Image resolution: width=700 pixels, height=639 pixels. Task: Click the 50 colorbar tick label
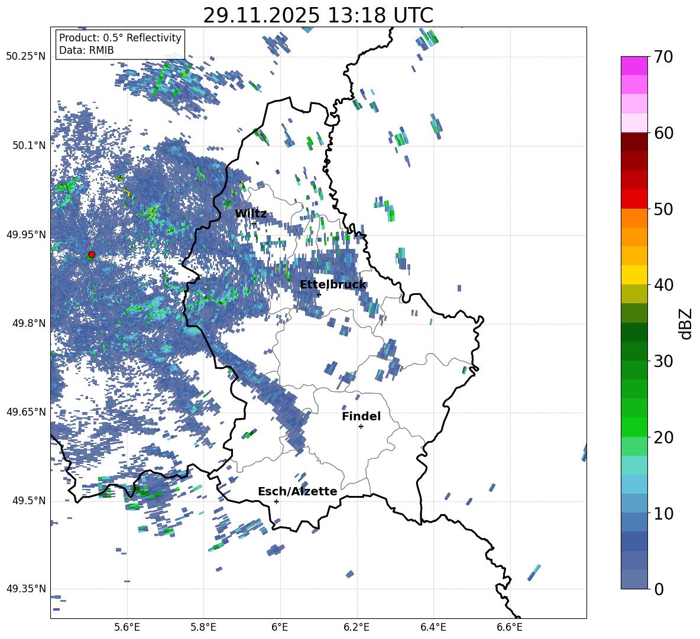coord(663,209)
